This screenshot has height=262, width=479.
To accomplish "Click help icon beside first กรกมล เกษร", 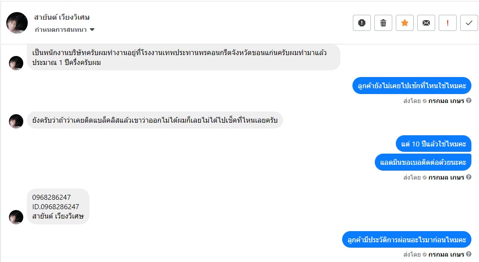I will point(469,100).
